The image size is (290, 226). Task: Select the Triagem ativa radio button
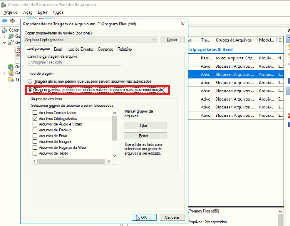pos(30,81)
